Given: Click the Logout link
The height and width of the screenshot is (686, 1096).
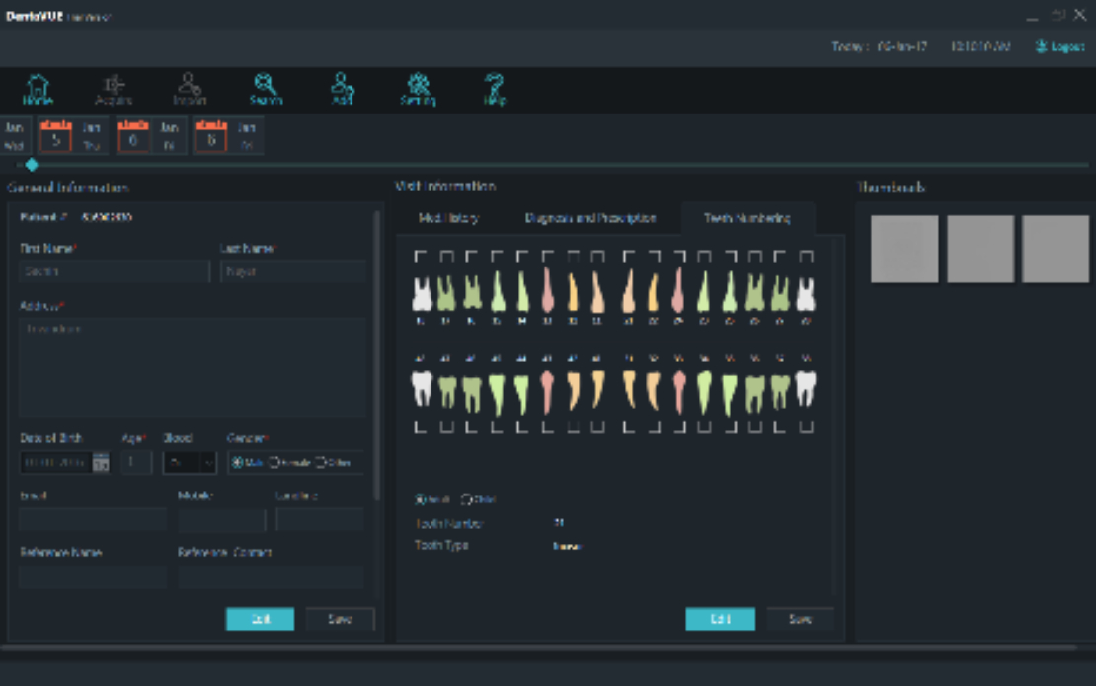Looking at the screenshot, I should click(x=1066, y=46).
